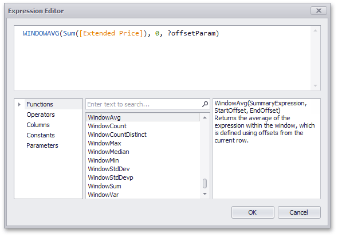Screen dimensions: 338x237
Task: Click WINDOWAVG keyword in the expression
Action: (x=41, y=33)
